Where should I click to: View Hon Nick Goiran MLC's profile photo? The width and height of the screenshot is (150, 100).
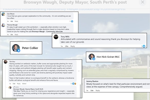click(92, 57)
